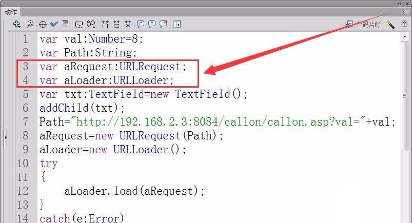Viewport: 412px width, 223px height.
Task: Click code line "var val:Number=8;"
Action: coord(91,39)
